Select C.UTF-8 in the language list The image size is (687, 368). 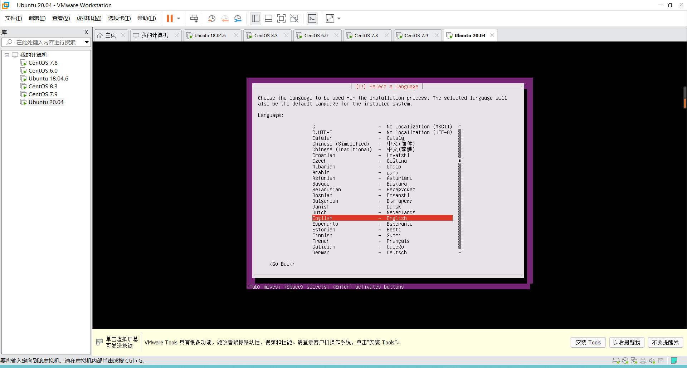click(382, 132)
